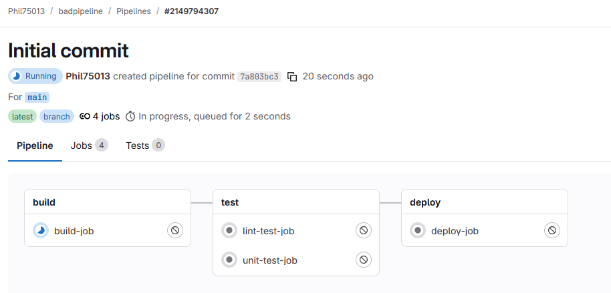Cancel the build-job
Screen dimensions: 611x293
tap(174, 230)
